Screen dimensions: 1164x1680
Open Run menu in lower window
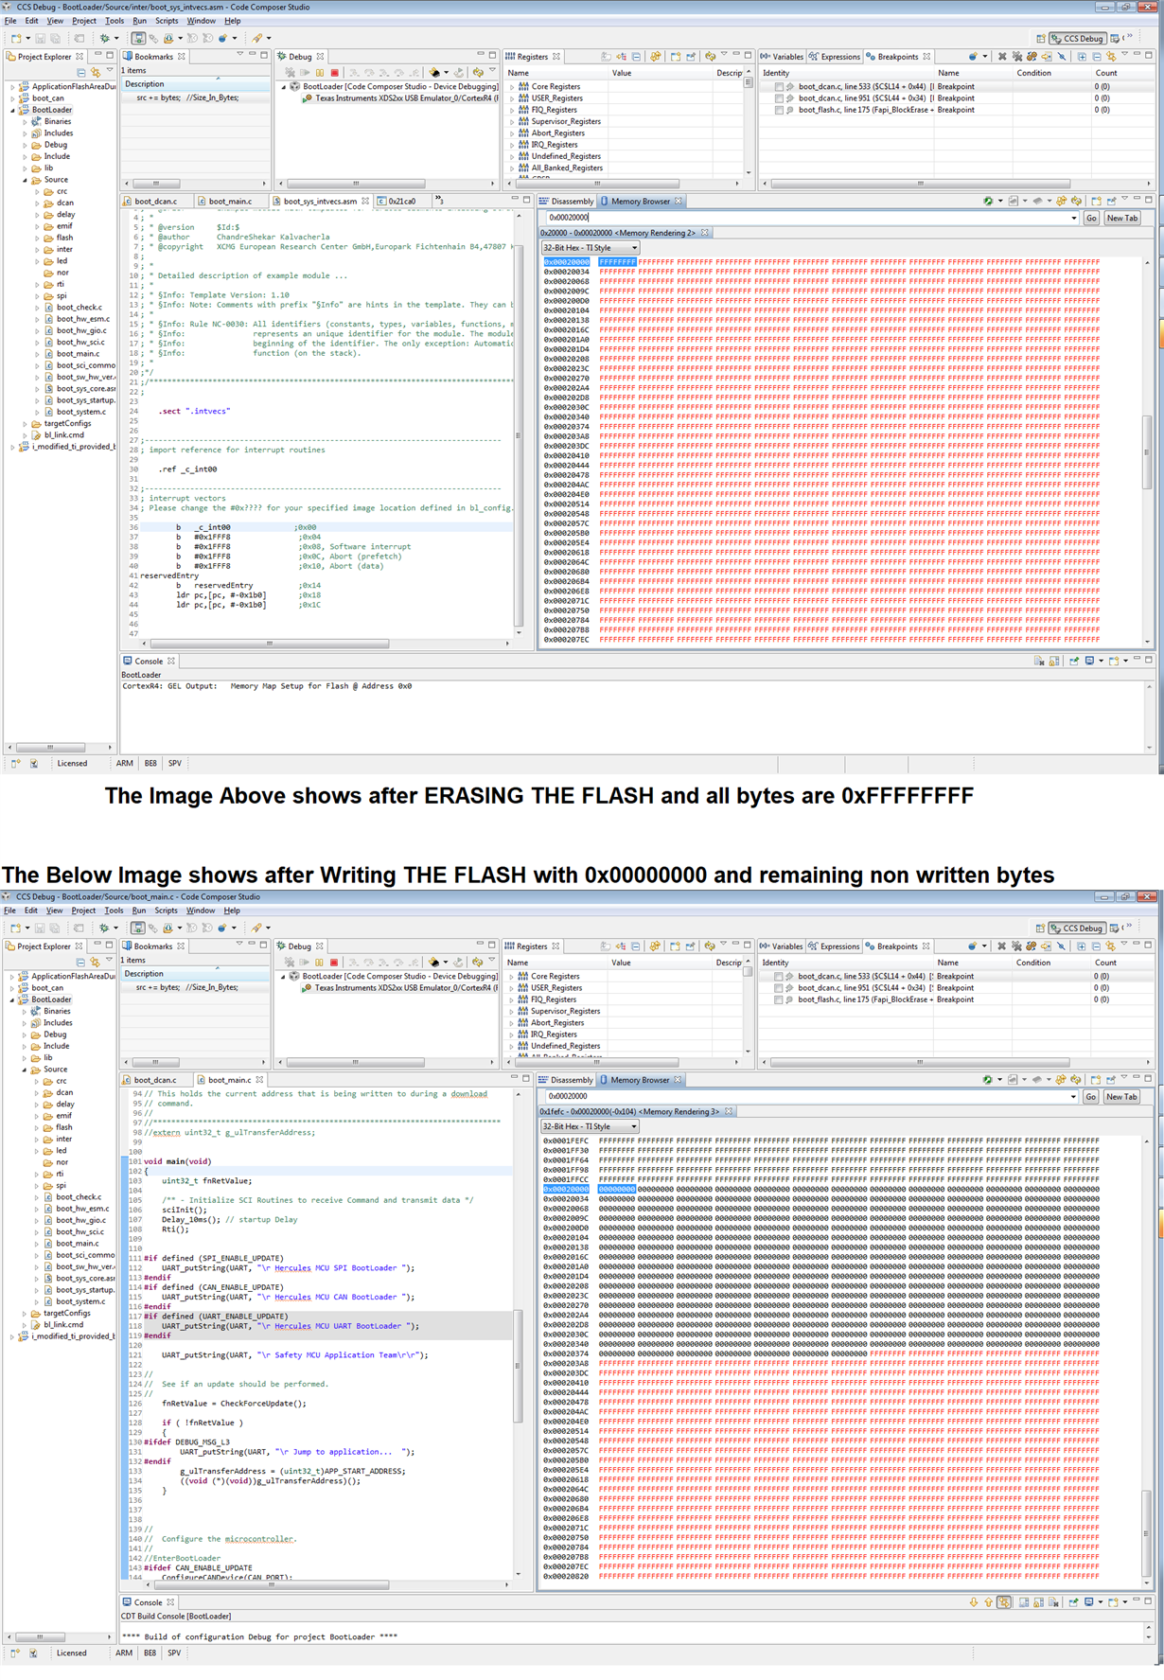[139, 911]
